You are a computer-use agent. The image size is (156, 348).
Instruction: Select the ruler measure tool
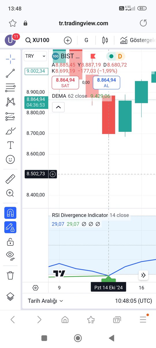coord(10,179)
